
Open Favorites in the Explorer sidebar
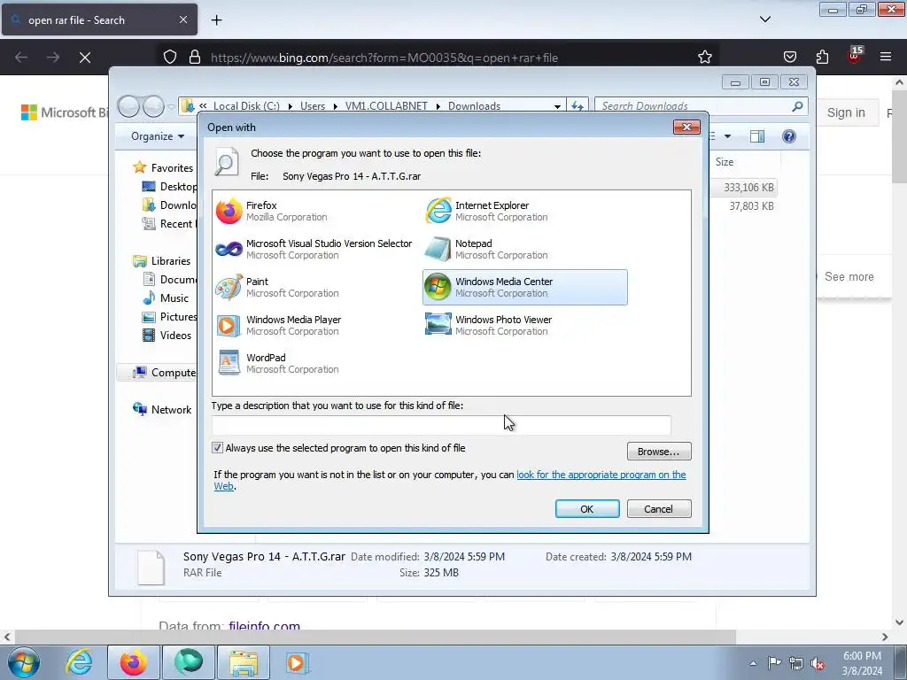point(172,167)
